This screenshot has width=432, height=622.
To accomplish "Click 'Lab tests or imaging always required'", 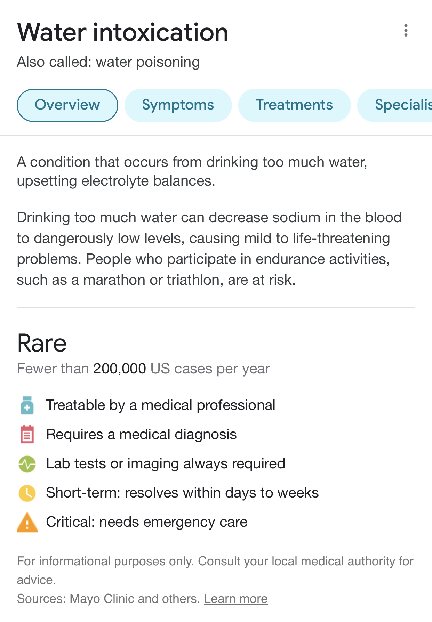I will (166, 464).
